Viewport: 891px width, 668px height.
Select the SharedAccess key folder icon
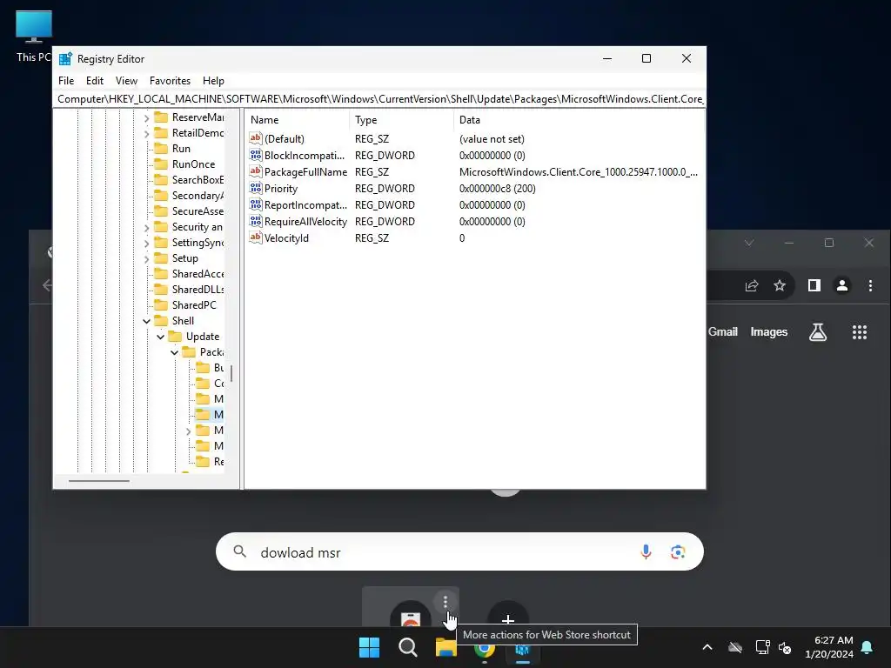tap(161, 274)
